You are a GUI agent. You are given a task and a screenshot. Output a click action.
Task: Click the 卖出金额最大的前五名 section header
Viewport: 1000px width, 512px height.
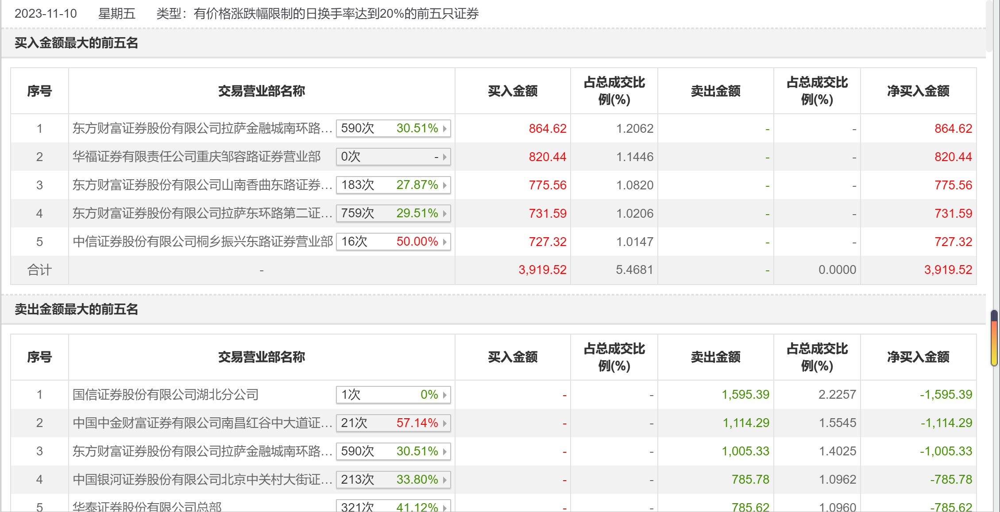point(76,309)
